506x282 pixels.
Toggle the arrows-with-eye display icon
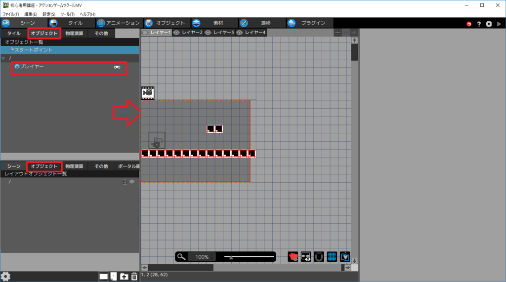pyautogui.click(x=306, y=257)
